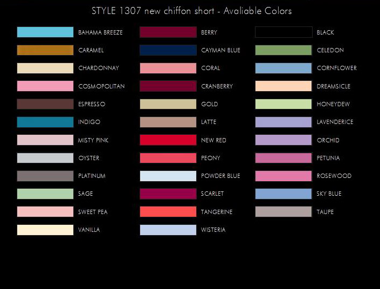The width and height of the screenshot is (380, 289).
Task: Click the Powder Blue swatch
Action: coord(168,176)
